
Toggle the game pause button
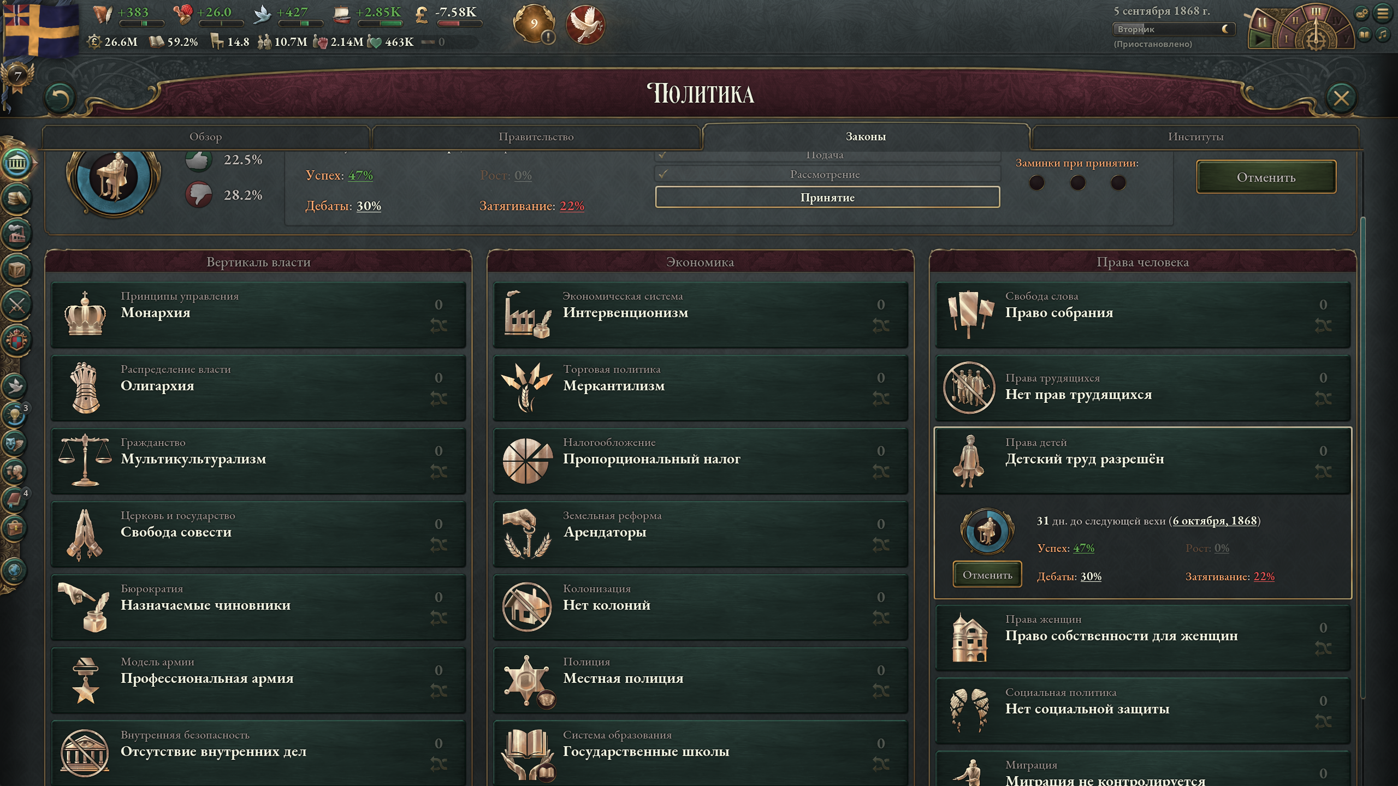click(x=1262, y=23)
